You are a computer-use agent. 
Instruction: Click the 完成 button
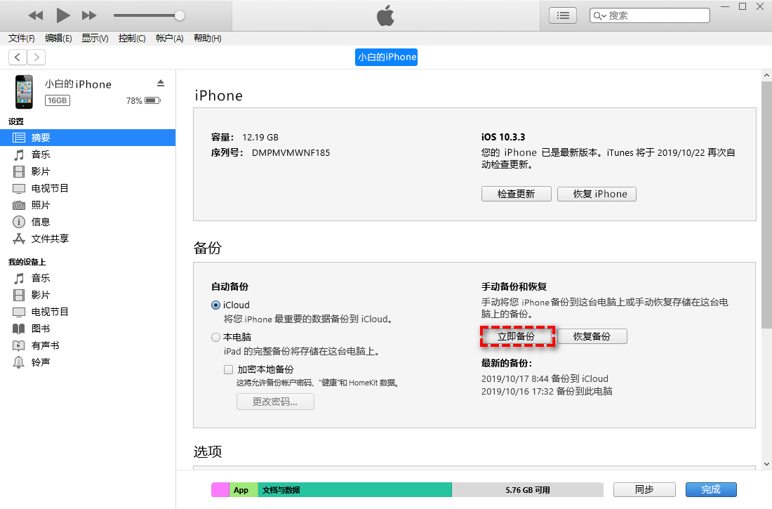click(711, 490)
